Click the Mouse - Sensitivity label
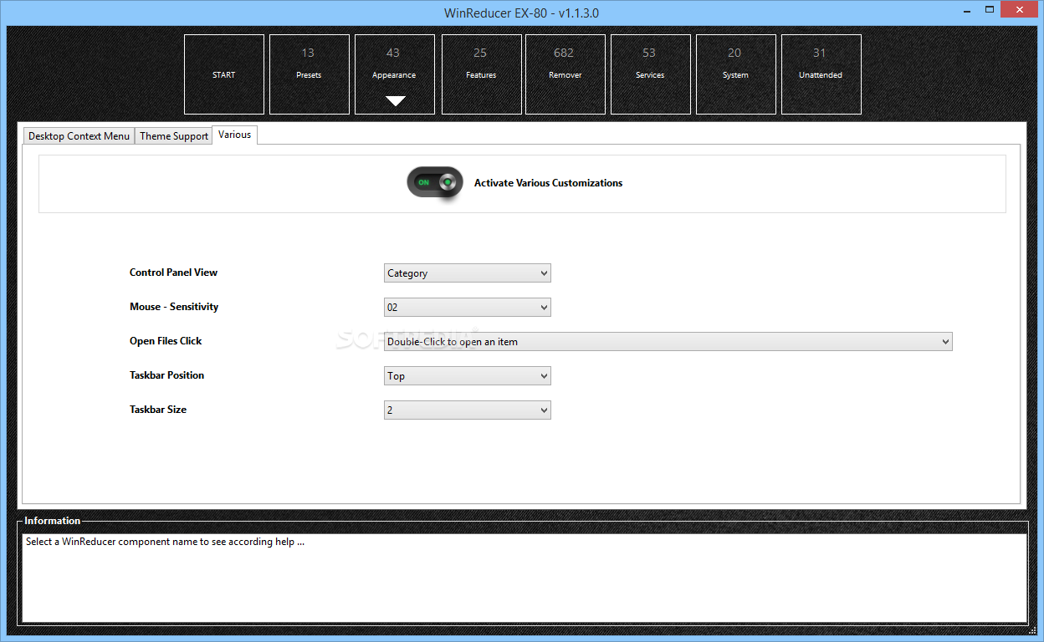Image resolution: width=1044 pixels, height=642 pixels. [x=174, y=307]
